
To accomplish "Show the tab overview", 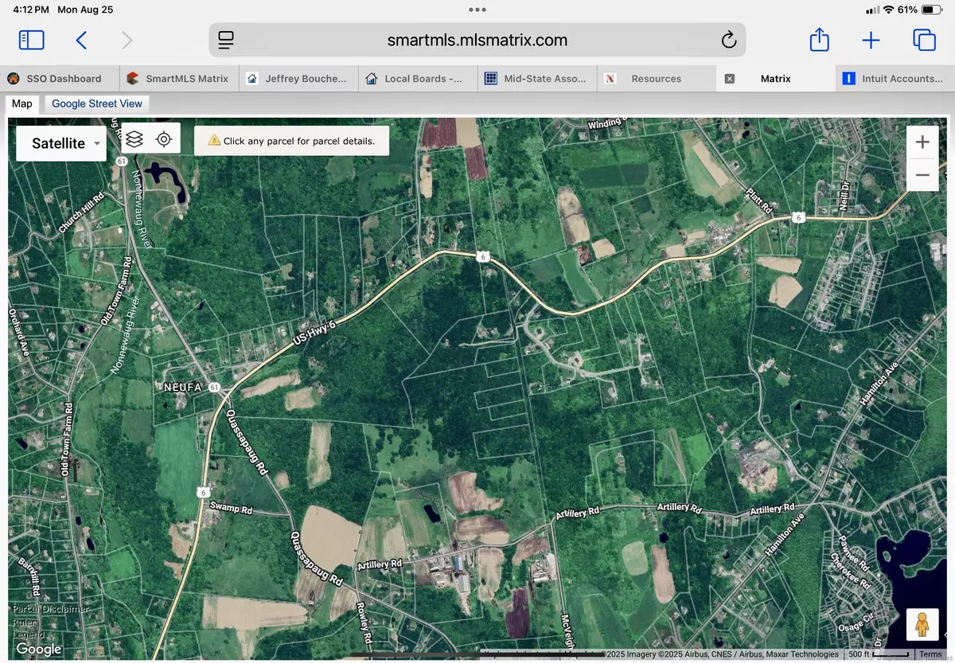I will pos(923,41).
